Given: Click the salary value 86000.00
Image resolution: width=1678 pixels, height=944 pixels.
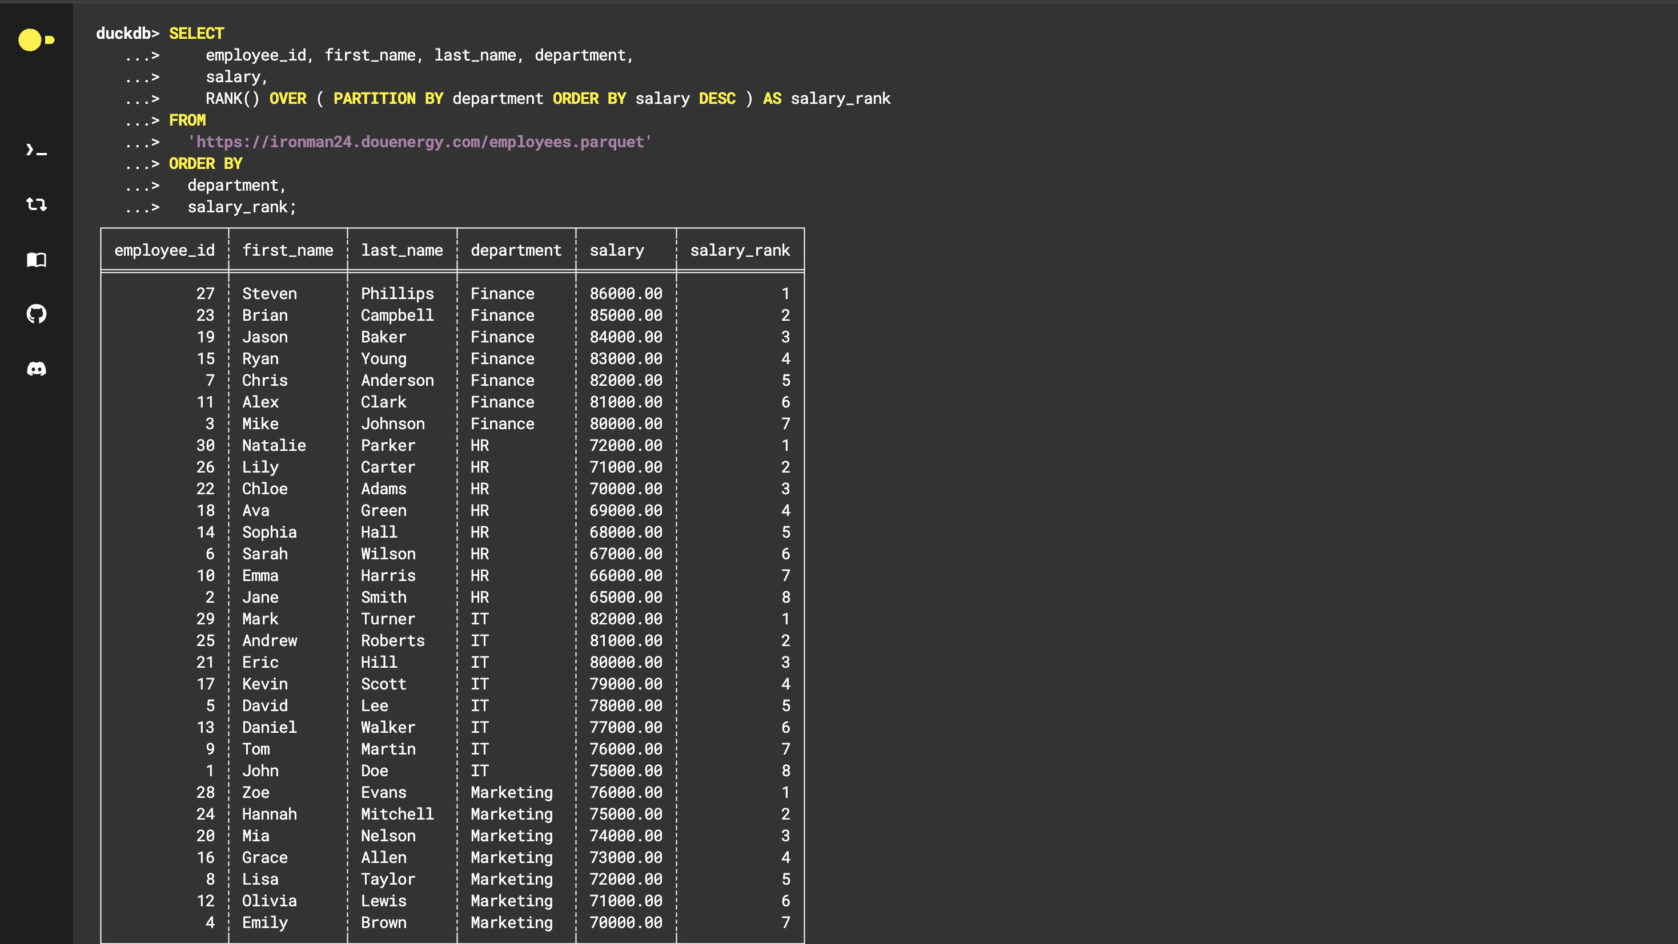Looking at the screenshot, I should (x=626, y=293).
